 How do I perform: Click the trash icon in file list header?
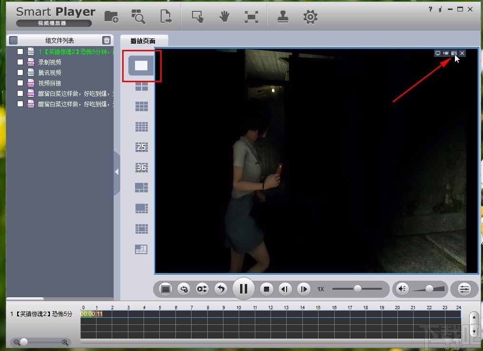pos(106,40)
